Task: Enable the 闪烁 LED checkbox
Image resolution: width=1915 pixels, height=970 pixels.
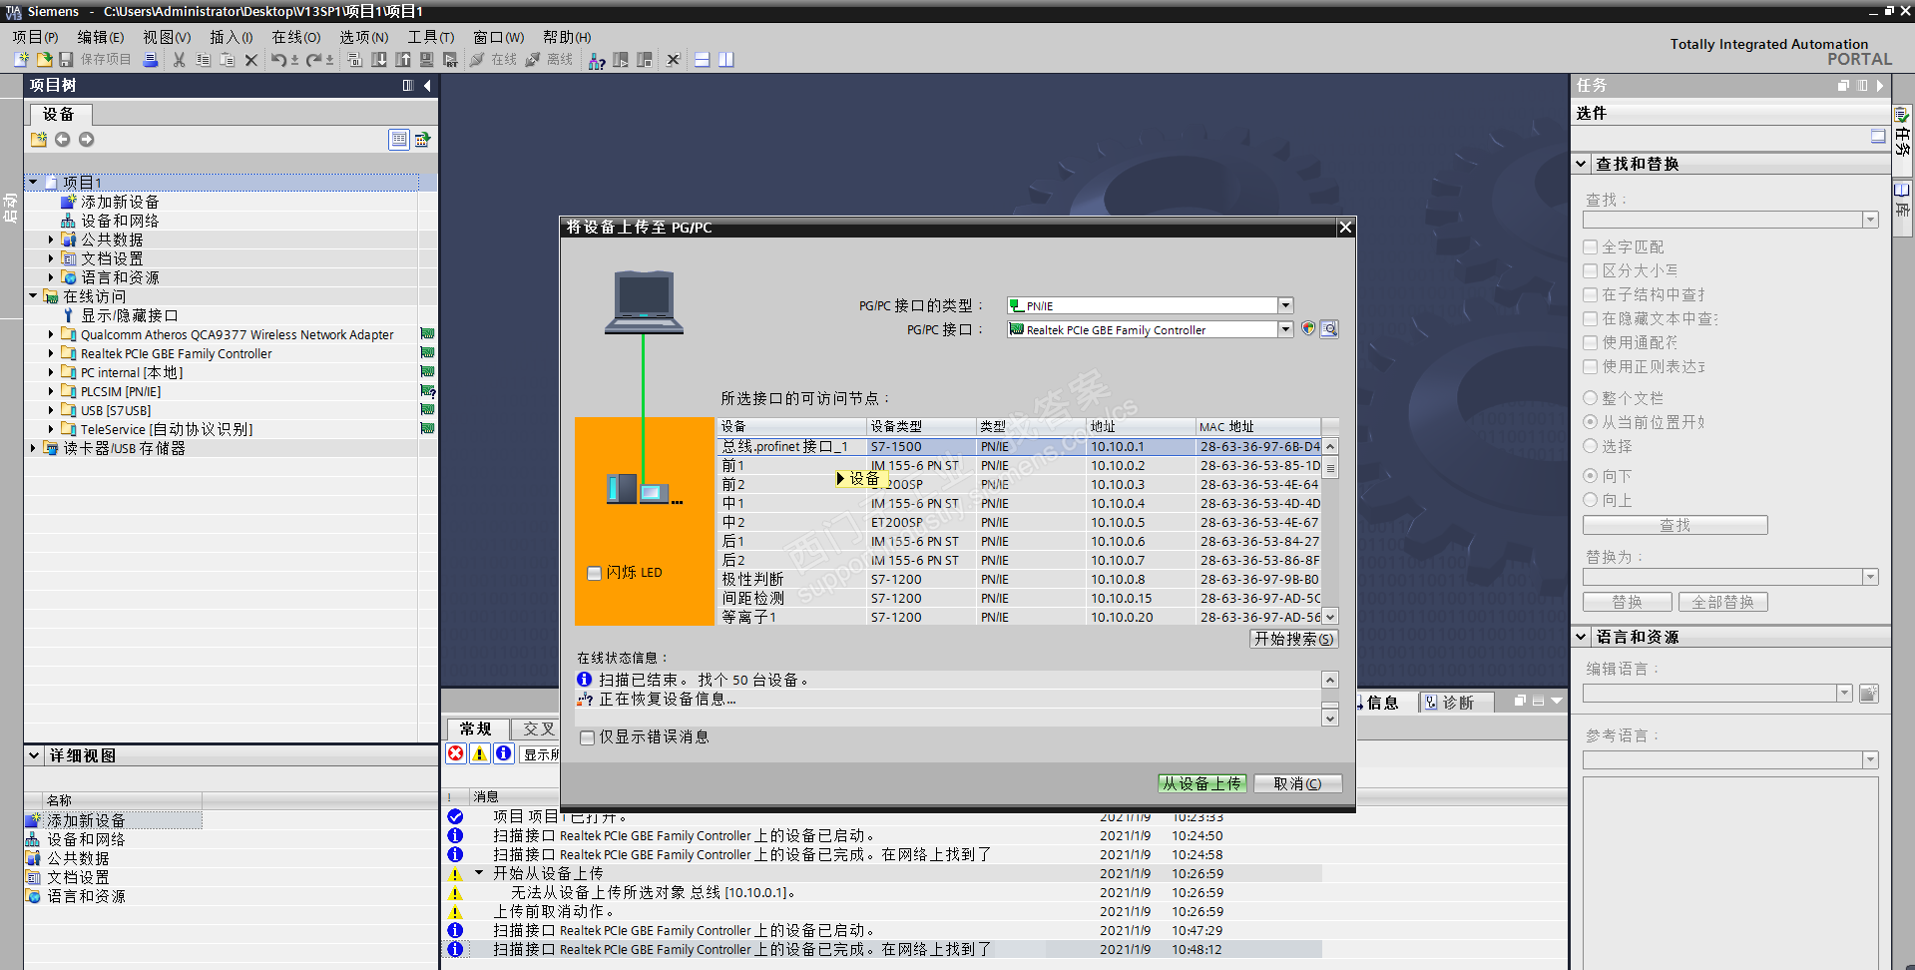Action: pos(595,573)
